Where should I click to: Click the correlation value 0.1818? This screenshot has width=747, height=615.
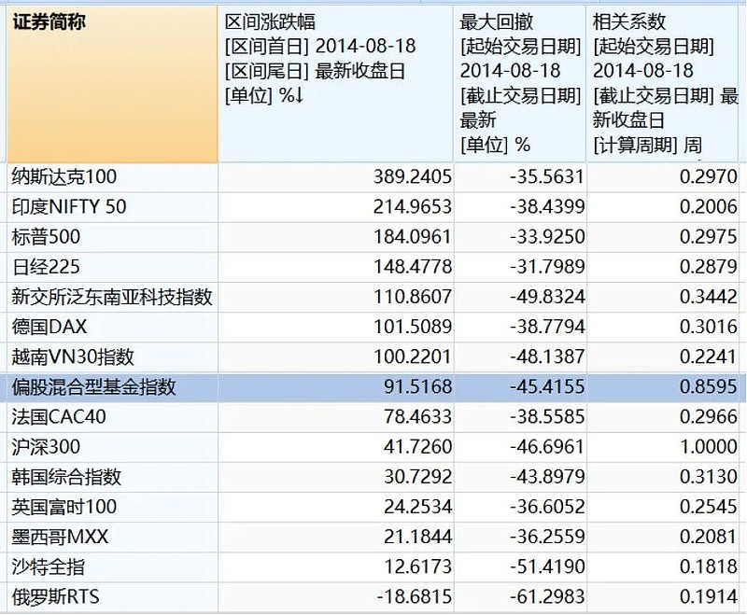709,566
